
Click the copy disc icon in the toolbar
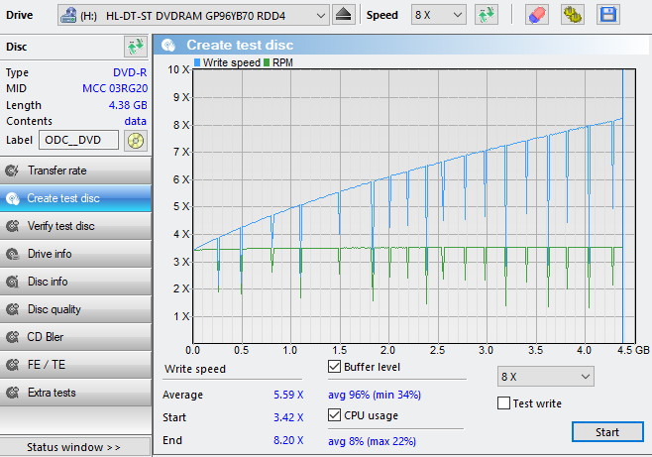point(572,15)
